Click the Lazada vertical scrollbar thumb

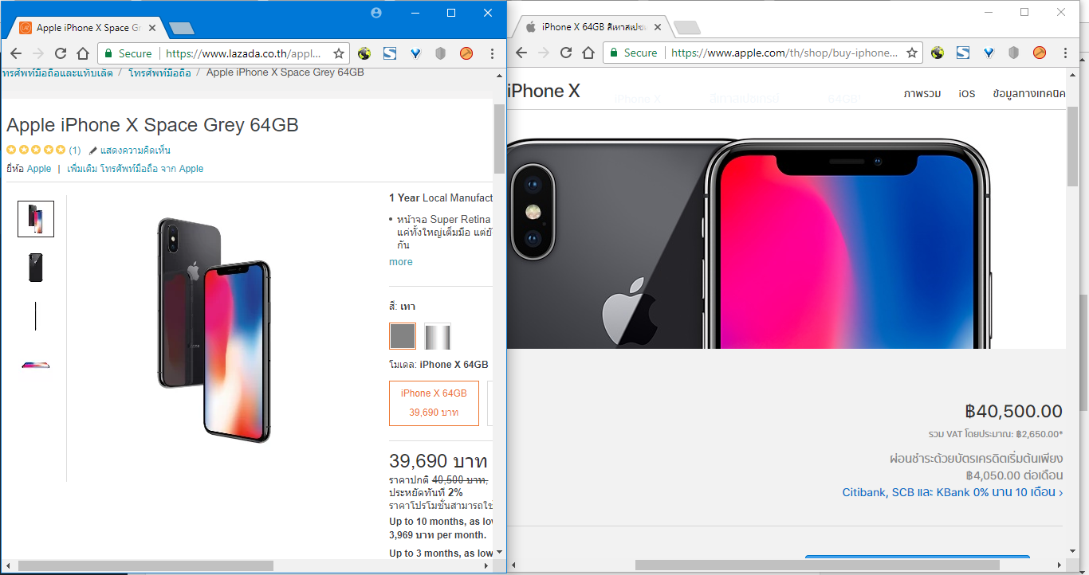point(500,139)
